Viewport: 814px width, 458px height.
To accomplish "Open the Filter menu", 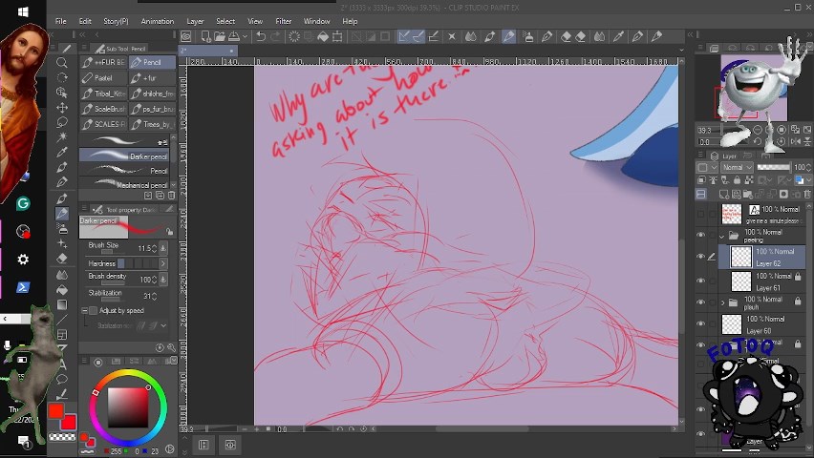I will click(x=284, y=21).
